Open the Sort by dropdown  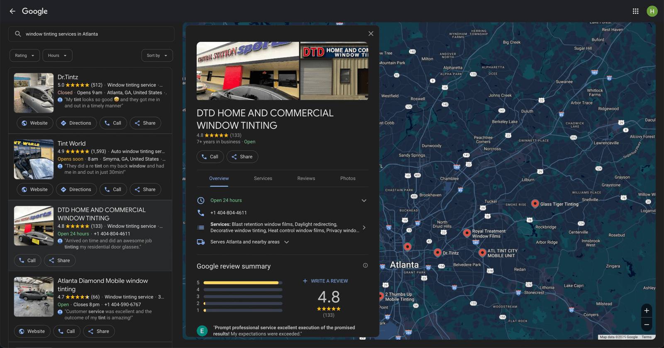pos(157,56)
